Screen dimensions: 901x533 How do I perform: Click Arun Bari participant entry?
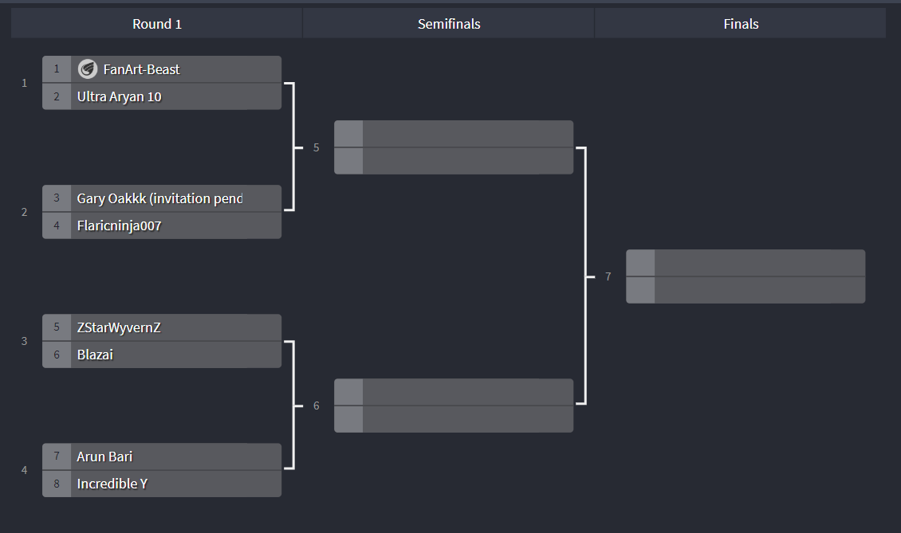[x=162, y=457]
